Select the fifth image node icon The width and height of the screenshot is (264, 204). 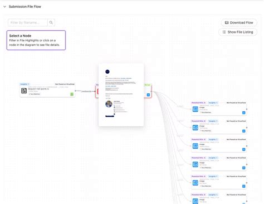pos(195,183)
